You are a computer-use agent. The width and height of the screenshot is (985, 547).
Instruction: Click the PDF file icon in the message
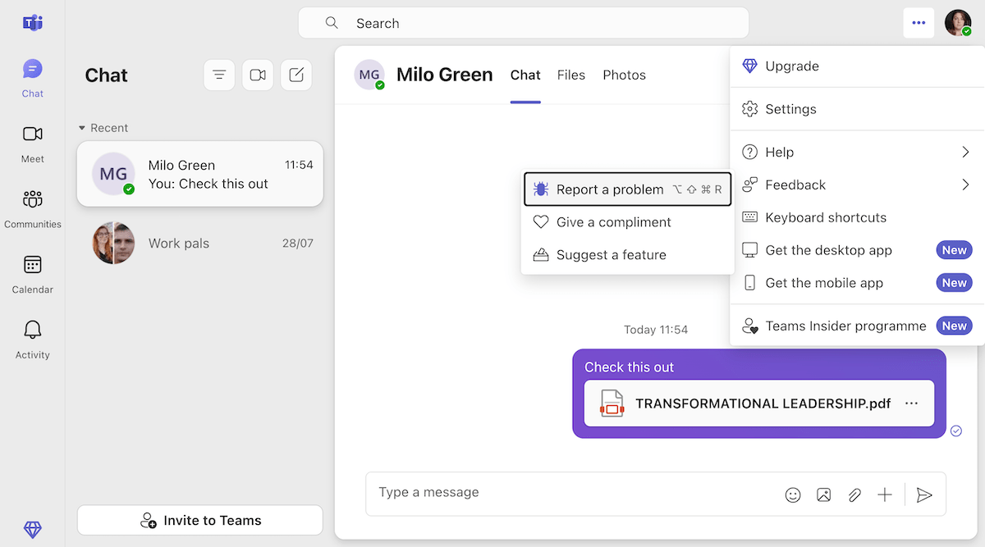click(612, 403)
